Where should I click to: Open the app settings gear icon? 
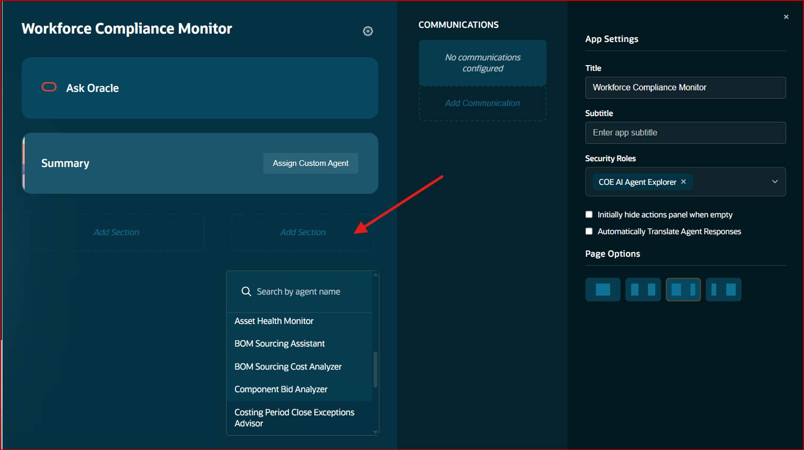(368, 31)
